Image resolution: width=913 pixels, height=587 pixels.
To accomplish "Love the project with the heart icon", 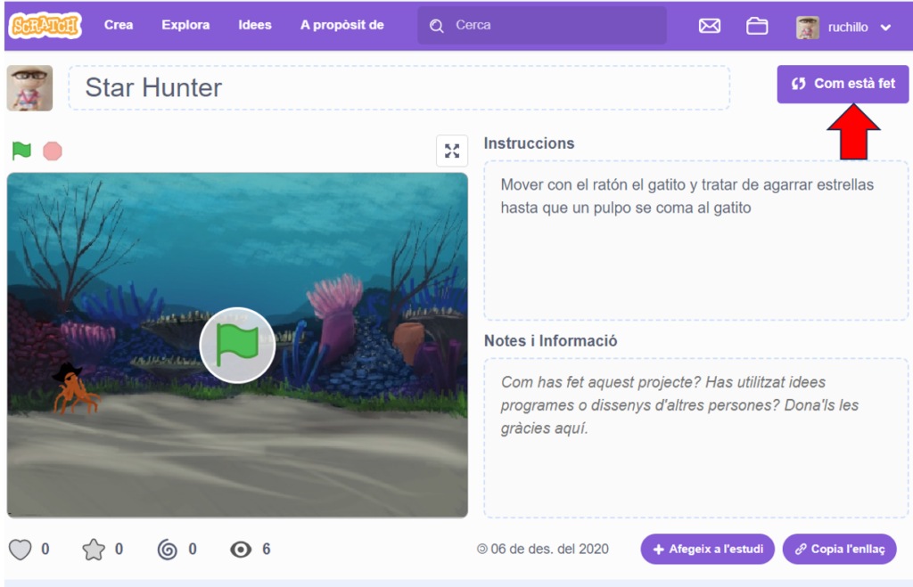I will coord(20,549).
